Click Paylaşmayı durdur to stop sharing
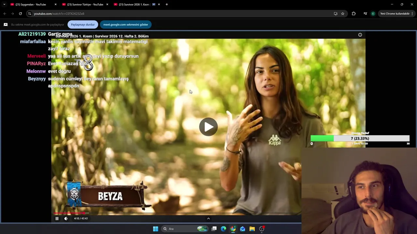Viewport: 417px width, 234px height. coord(83,24)
